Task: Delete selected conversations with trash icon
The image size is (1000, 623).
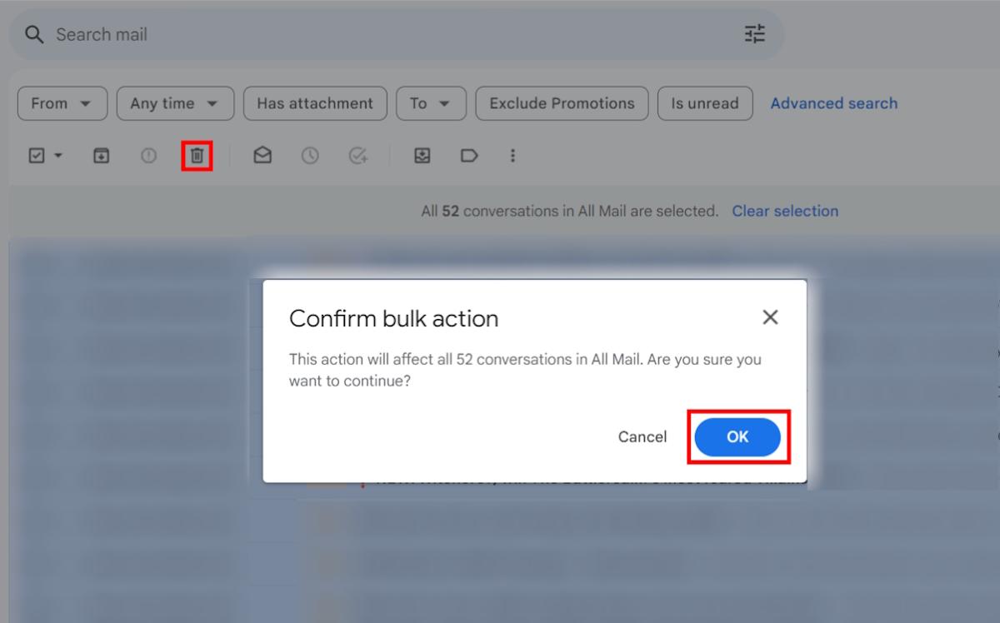Action: (197, 156)
